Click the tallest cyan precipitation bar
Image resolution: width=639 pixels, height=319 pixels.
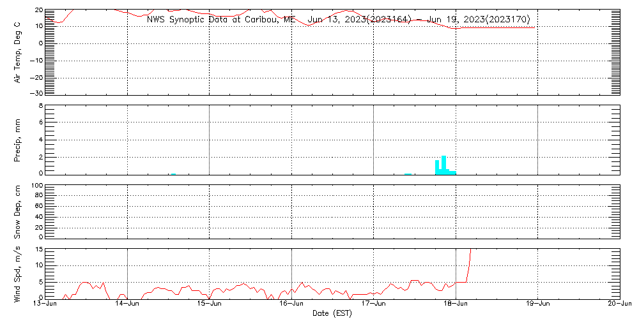444,165
